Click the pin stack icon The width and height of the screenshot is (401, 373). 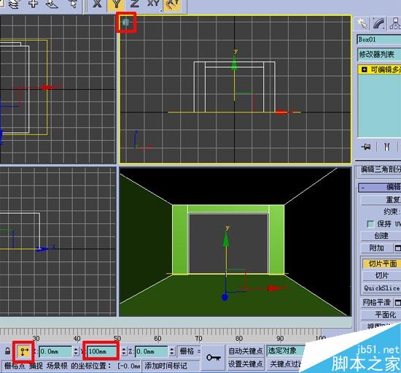coord(366,147)
